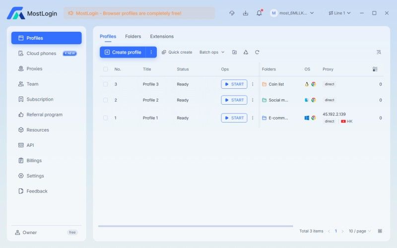Switch to the grid view icon at the bottom right

click(380, 231)
